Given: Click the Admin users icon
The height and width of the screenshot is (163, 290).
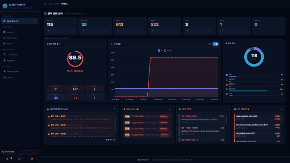Looking at the screenshot, I should click(4, 77).
